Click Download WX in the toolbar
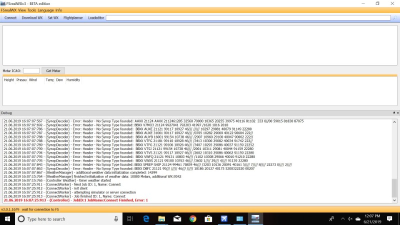This screenshot has height=225, width=400. tap(32, 17)
